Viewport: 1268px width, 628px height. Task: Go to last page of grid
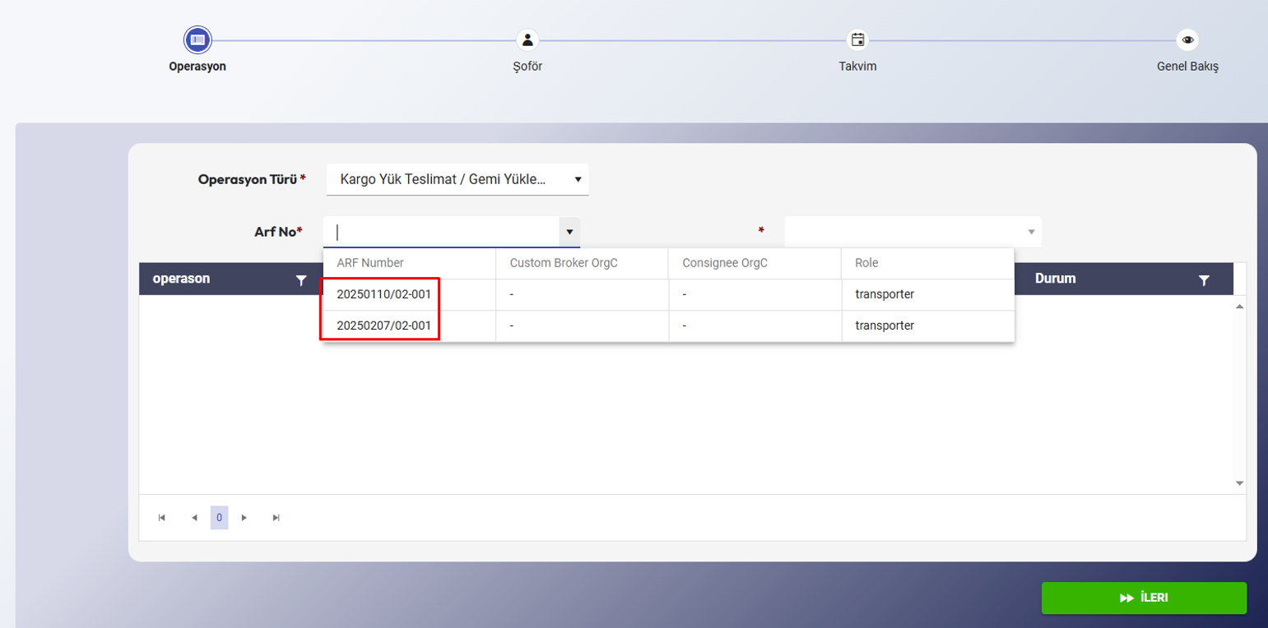[276, 518]
